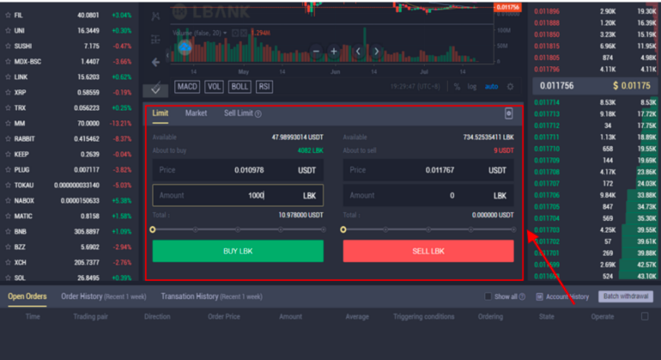Click the back arrow in chart toolbar

[x=155, y=62]
